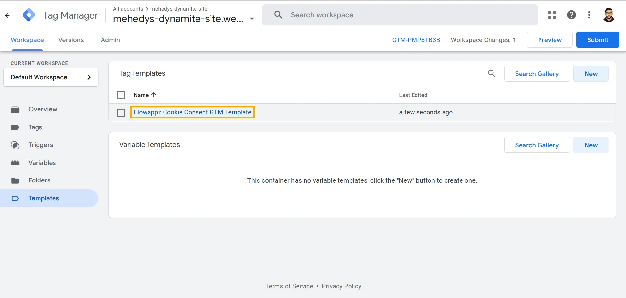Click the user account avatar
The height and width of the screenshot is (298, 626).
[609, 15]
